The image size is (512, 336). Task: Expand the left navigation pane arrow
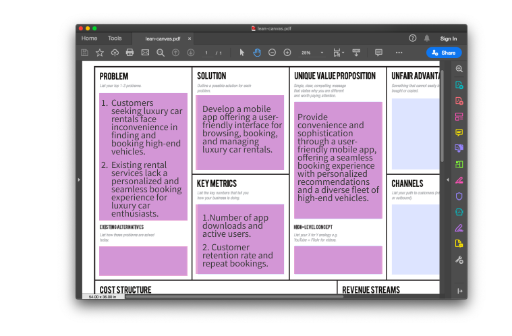[x=79, y=179]
